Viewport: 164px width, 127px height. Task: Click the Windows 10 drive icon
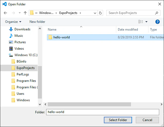coord(11,55)
